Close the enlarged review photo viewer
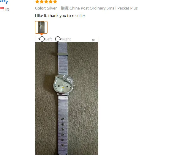169x156 pixels. tap(93, 40)
